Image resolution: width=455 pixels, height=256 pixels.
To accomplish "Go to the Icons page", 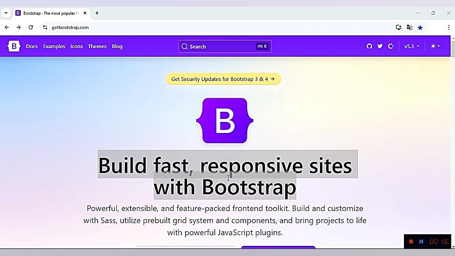I will pyautogui.click(x=77, y=47).
